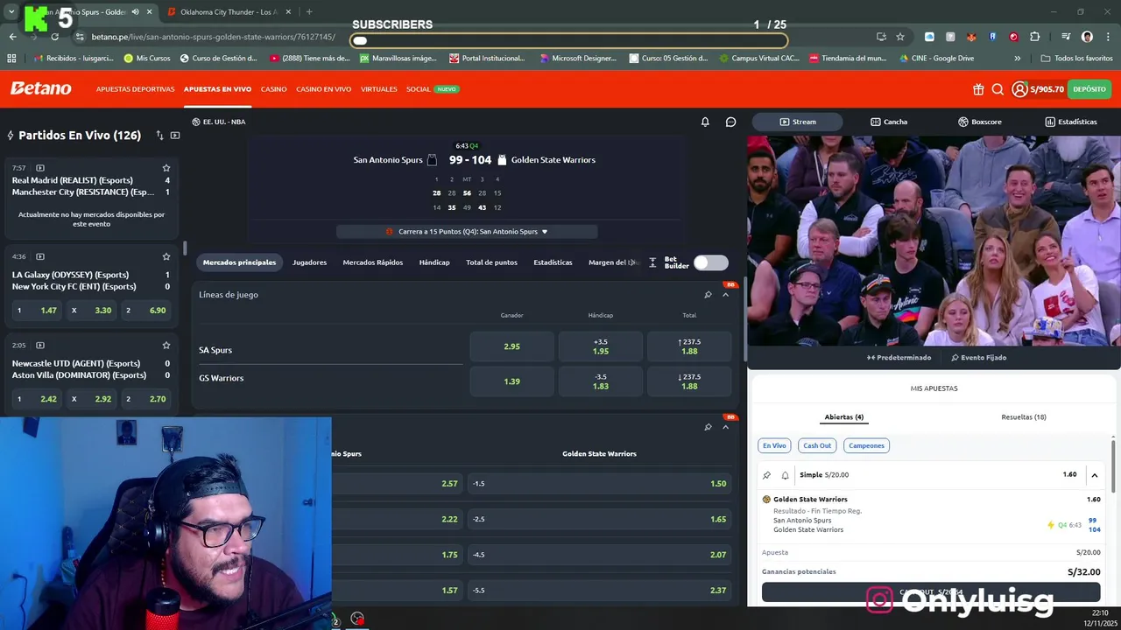Open the Apuestas Deportivas menu
The image size is (1121, 630).
coord(135,89)
